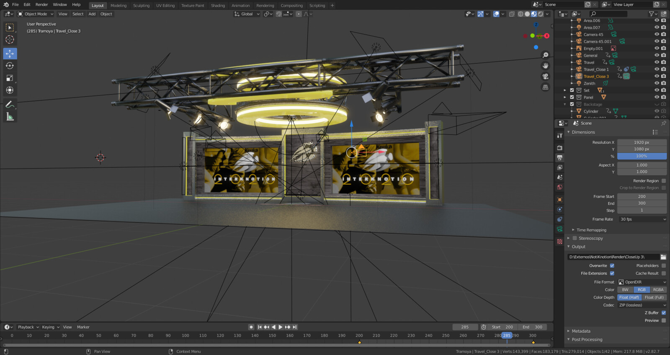Open the World properties tab
The height and width of the screenshot is (355, 670).
(x=560, y=187)
